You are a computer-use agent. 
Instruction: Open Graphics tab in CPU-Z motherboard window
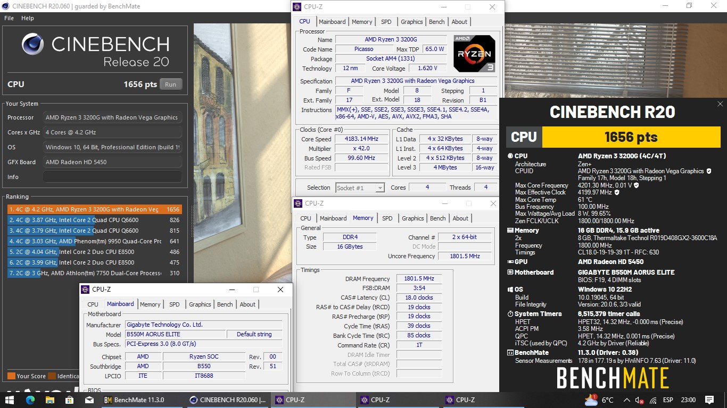[x=200, y=304]
